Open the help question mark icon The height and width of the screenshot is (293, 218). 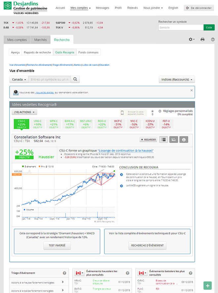213,39
